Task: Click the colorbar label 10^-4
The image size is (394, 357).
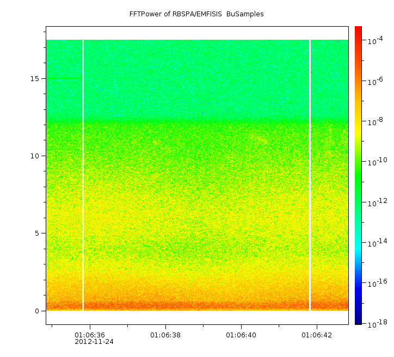Action: point(375,41)
